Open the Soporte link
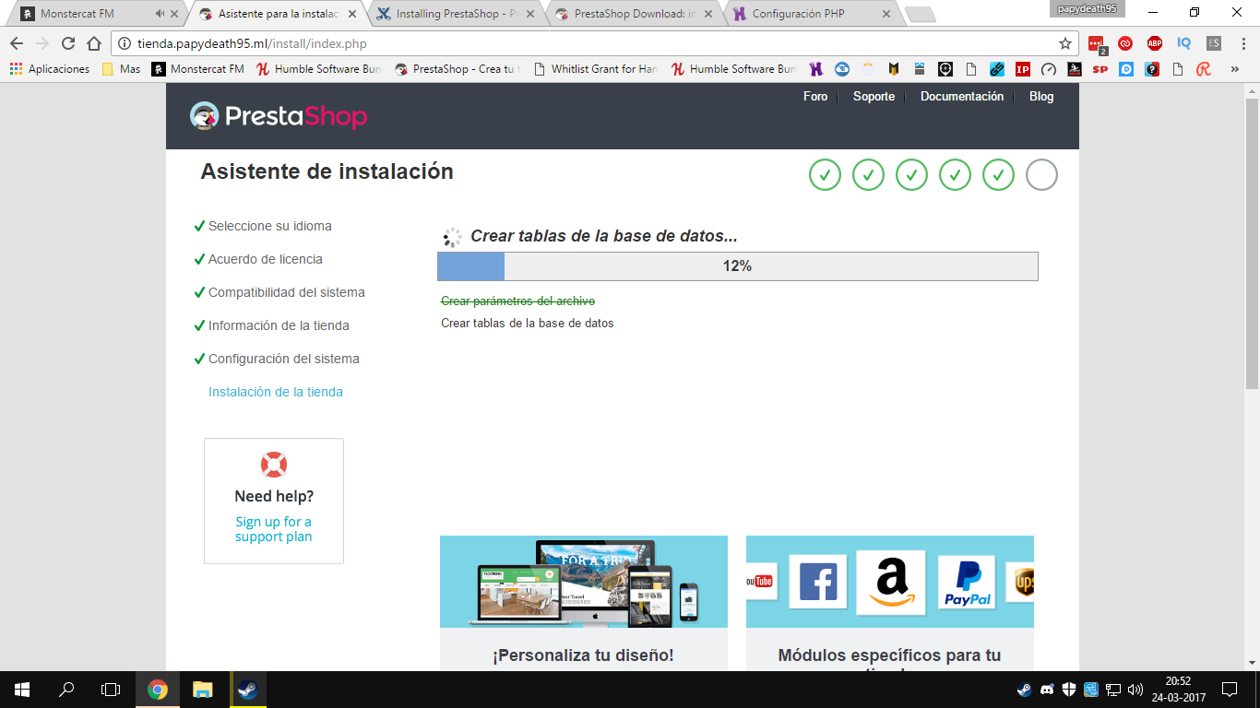The width and height of the screenshot is (1260, 708). point(874,97)
